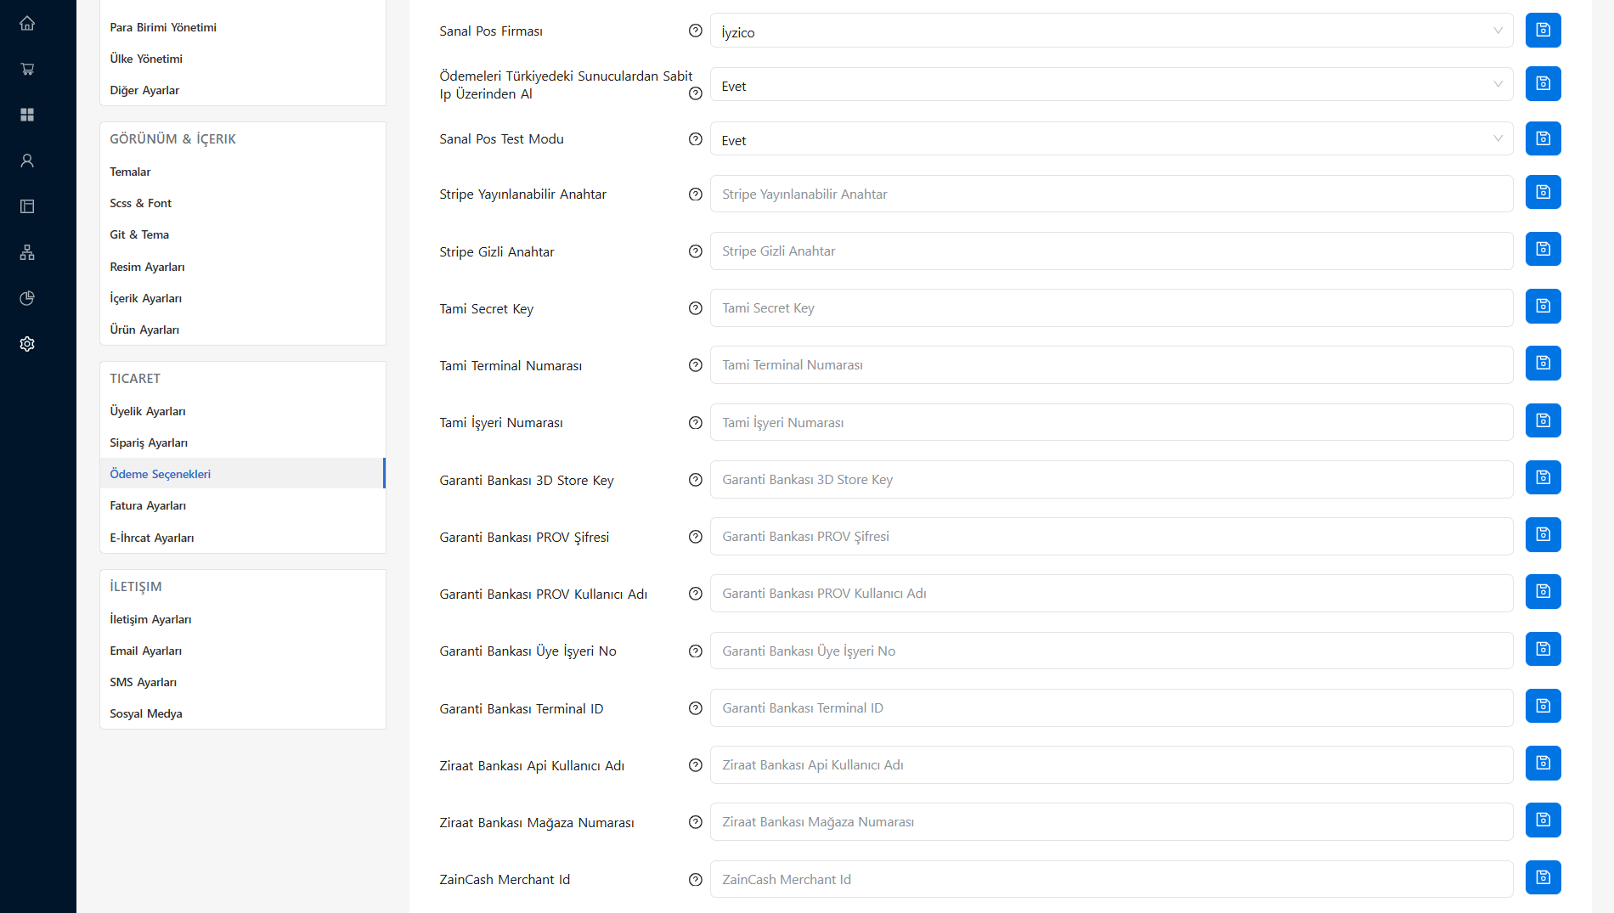Show help for Sanal Pos Test Modu
This screenshot has width=1614, height=913.
click(x=696, y=139)
